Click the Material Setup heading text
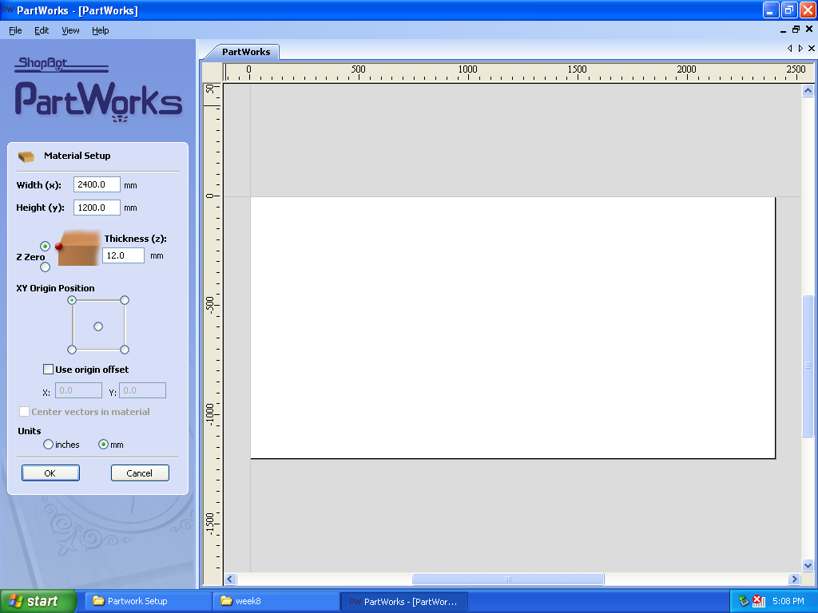The height and width of the screenshot is (613, 818). click(x=77, y=156)
